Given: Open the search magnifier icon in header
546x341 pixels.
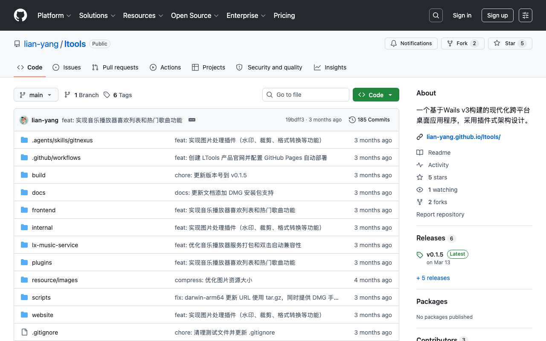Looking at the screenshot, I should [436, 15].
